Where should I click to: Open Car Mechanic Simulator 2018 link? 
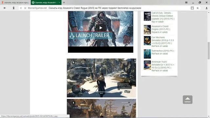pyautogui.click(x=163, y=42)
